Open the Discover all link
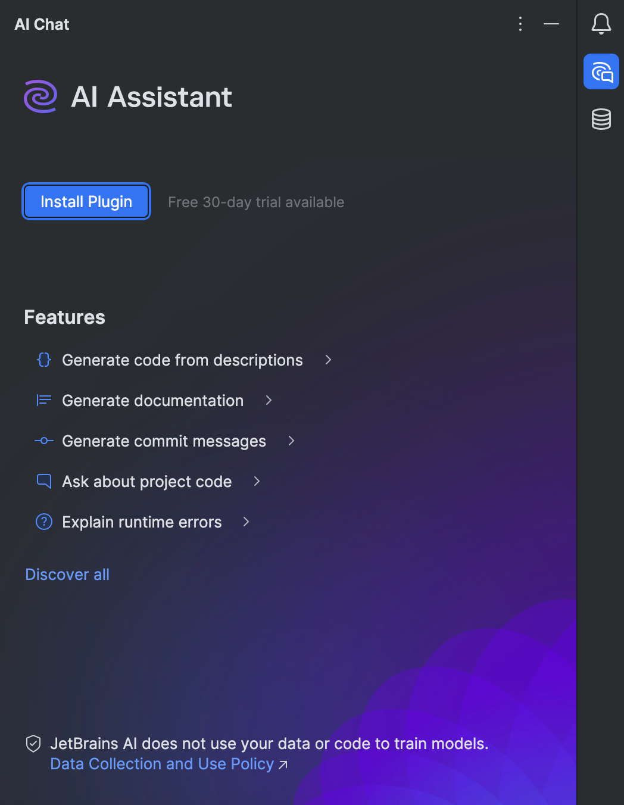Screen dimensions: 624x805 [67, 575]
